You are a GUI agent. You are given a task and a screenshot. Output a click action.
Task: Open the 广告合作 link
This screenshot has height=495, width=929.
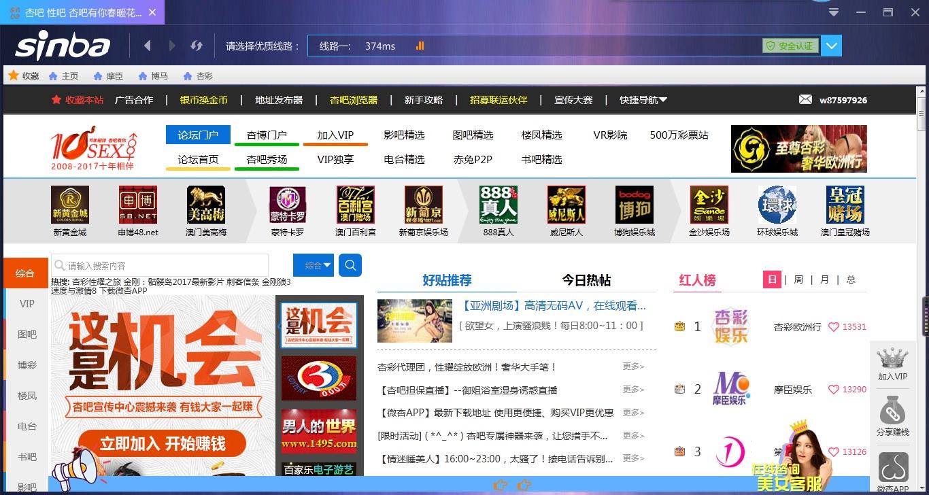[x=134, y=100]
